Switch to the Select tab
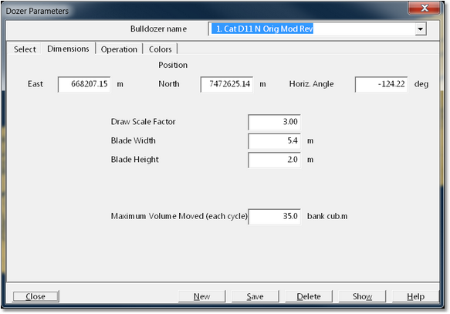This screenshot has height=314, width=450. click(25, 49)
